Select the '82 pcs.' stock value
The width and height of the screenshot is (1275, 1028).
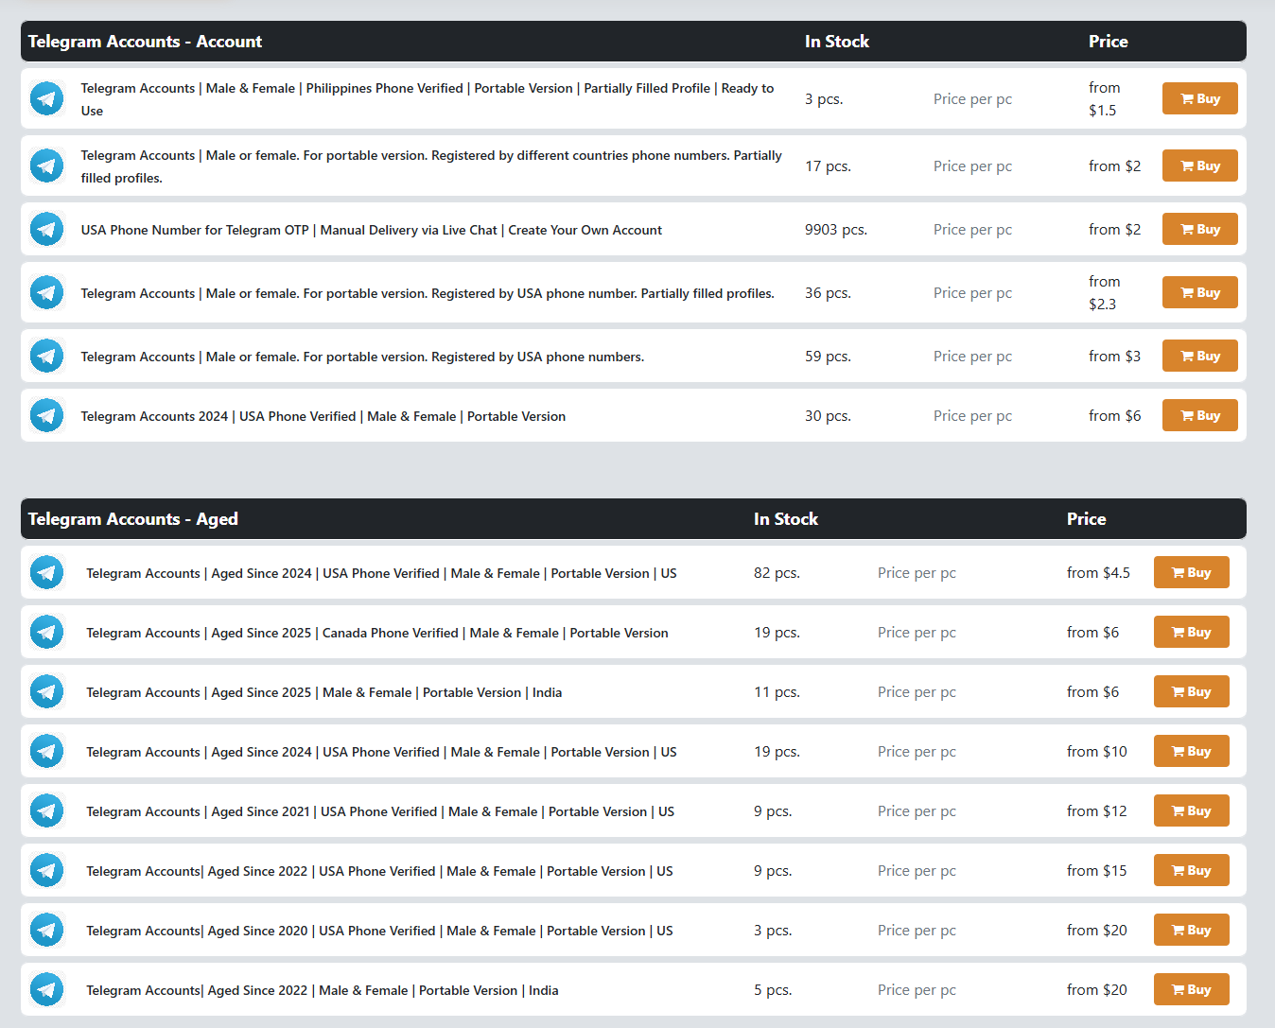tap(777, 573)
